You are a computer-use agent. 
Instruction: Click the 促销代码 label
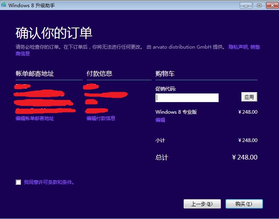click(x=165, y=89)
